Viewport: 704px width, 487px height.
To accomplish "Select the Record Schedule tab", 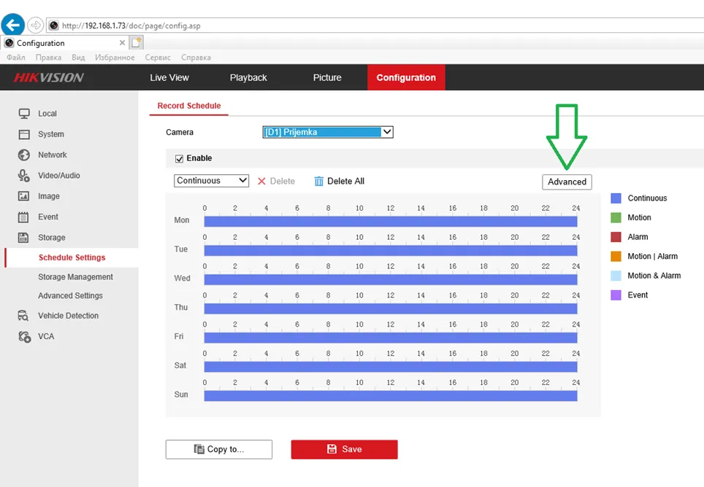I will coord(189,106).
